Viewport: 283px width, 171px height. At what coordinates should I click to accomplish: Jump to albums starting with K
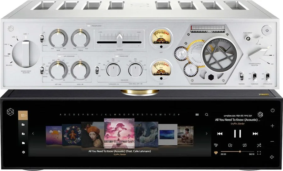tap(106, 115)
